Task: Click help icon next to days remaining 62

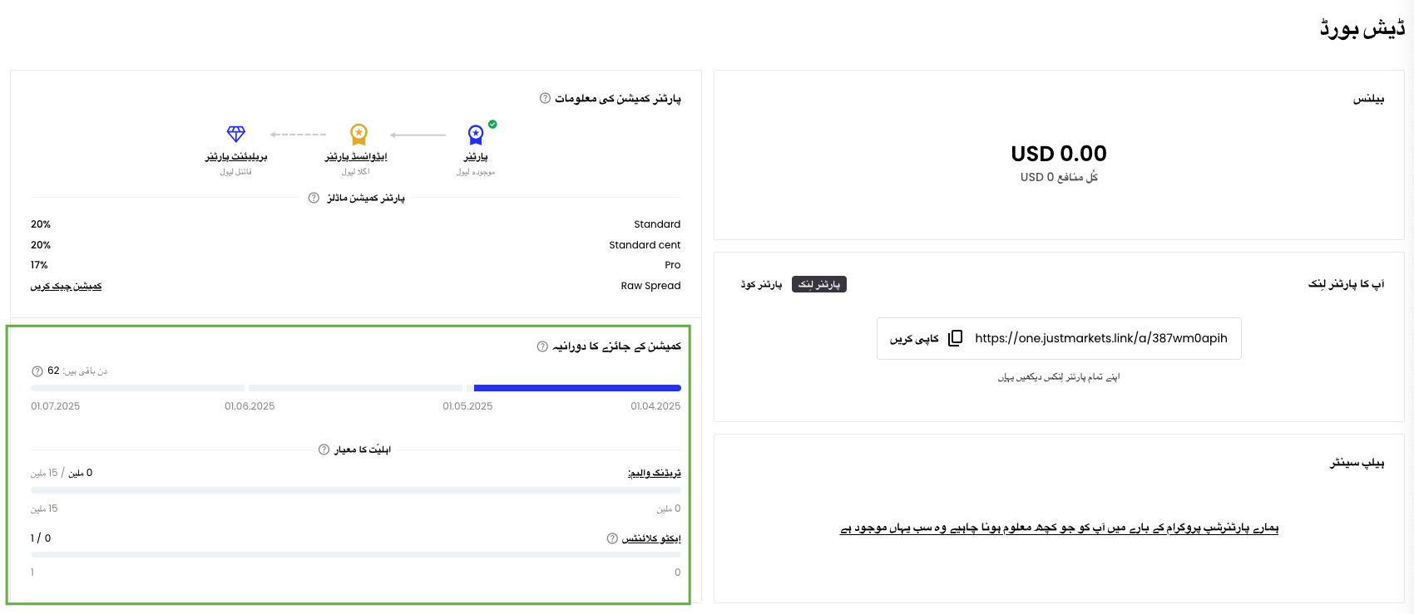Action: 37,371
